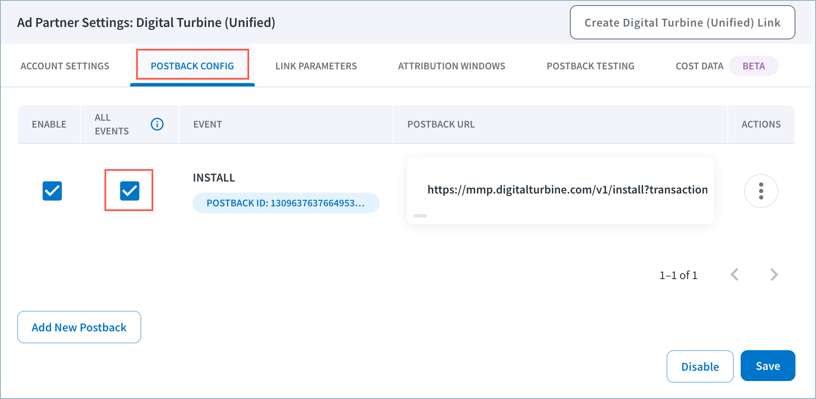Open the Cost Data tab
Screen dimensions: 816x399
[699, 66]
